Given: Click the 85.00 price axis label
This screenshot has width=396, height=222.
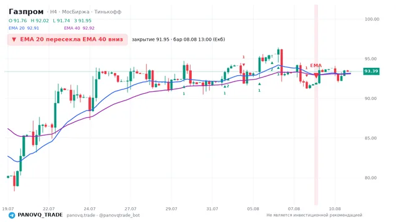Looking at the screenshot, I should tap(371, 138).
